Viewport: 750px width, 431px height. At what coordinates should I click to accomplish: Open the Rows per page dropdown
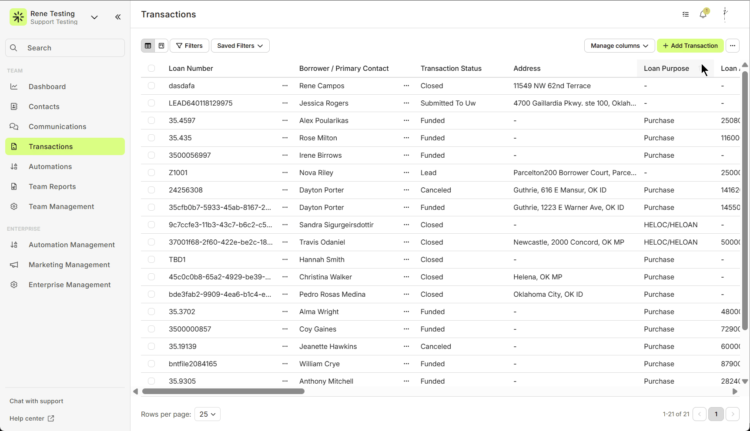pos(207,414)
